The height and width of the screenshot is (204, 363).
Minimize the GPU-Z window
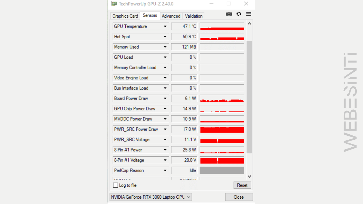tap(211, 4)
